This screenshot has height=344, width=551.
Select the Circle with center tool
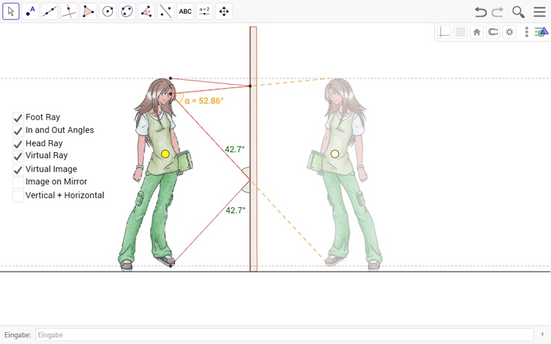point(108,11)
